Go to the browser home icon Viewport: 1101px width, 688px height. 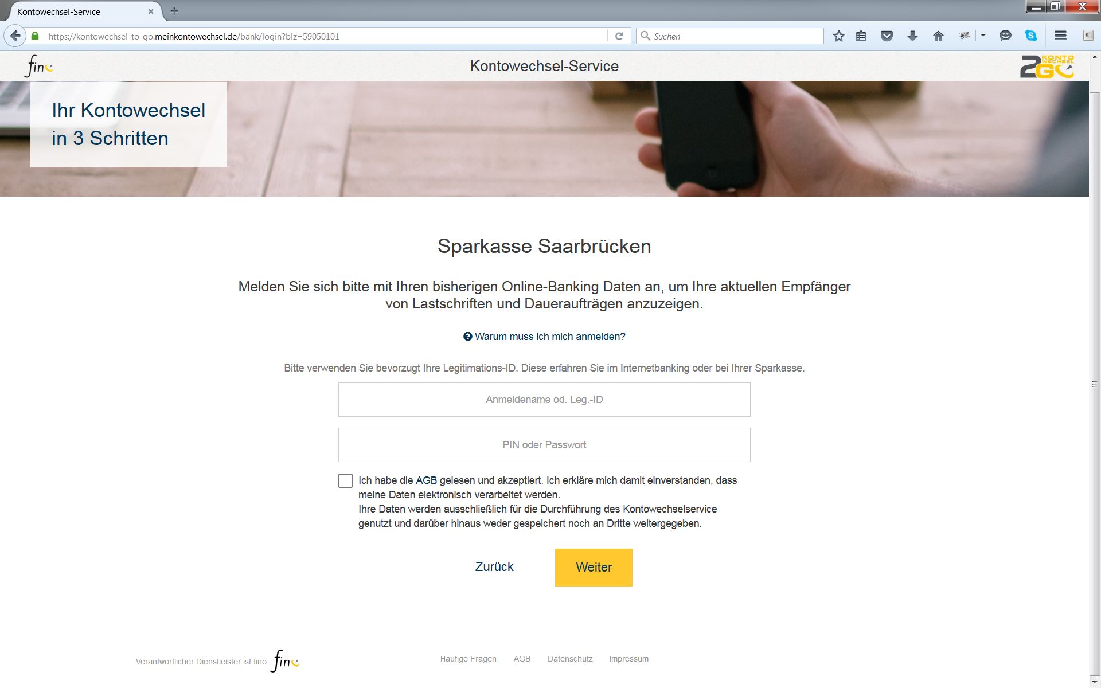pyautogui.click(x=938, y=36)
